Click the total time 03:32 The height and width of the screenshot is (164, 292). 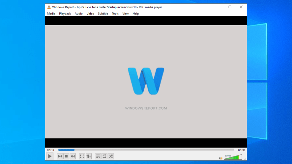pos(242,150)
